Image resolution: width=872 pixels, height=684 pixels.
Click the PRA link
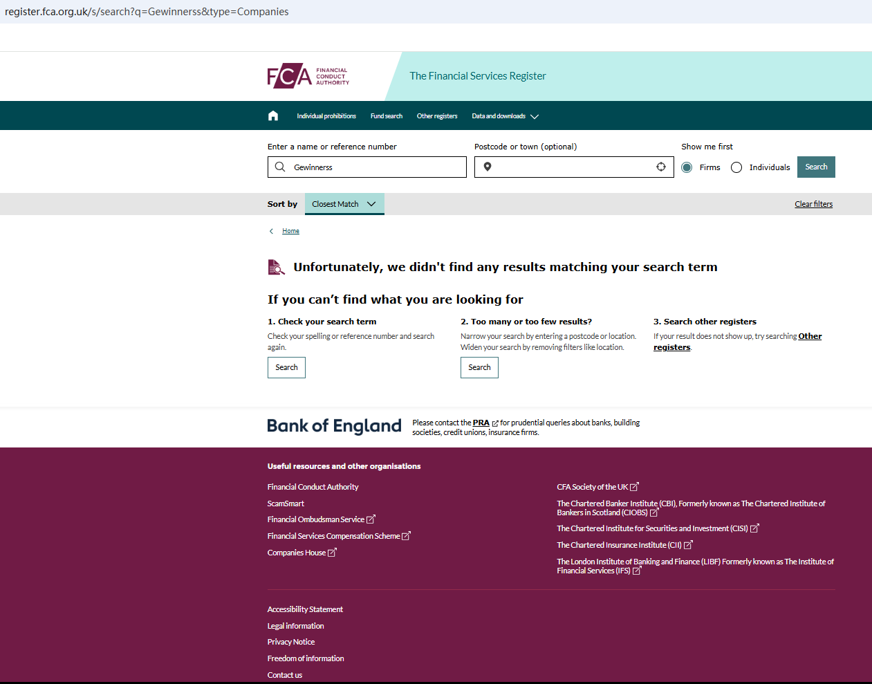(481, 423)
